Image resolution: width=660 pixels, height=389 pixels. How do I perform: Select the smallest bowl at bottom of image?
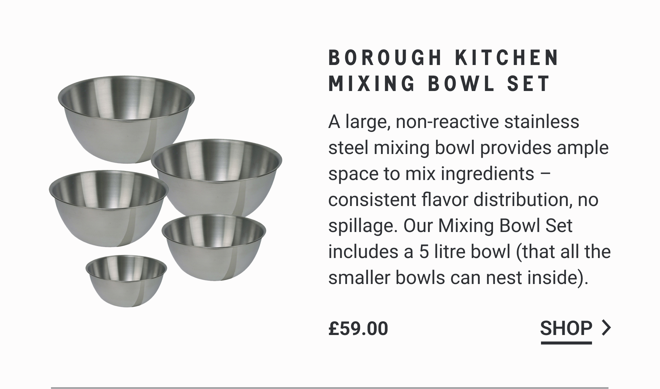coord(126,281)
